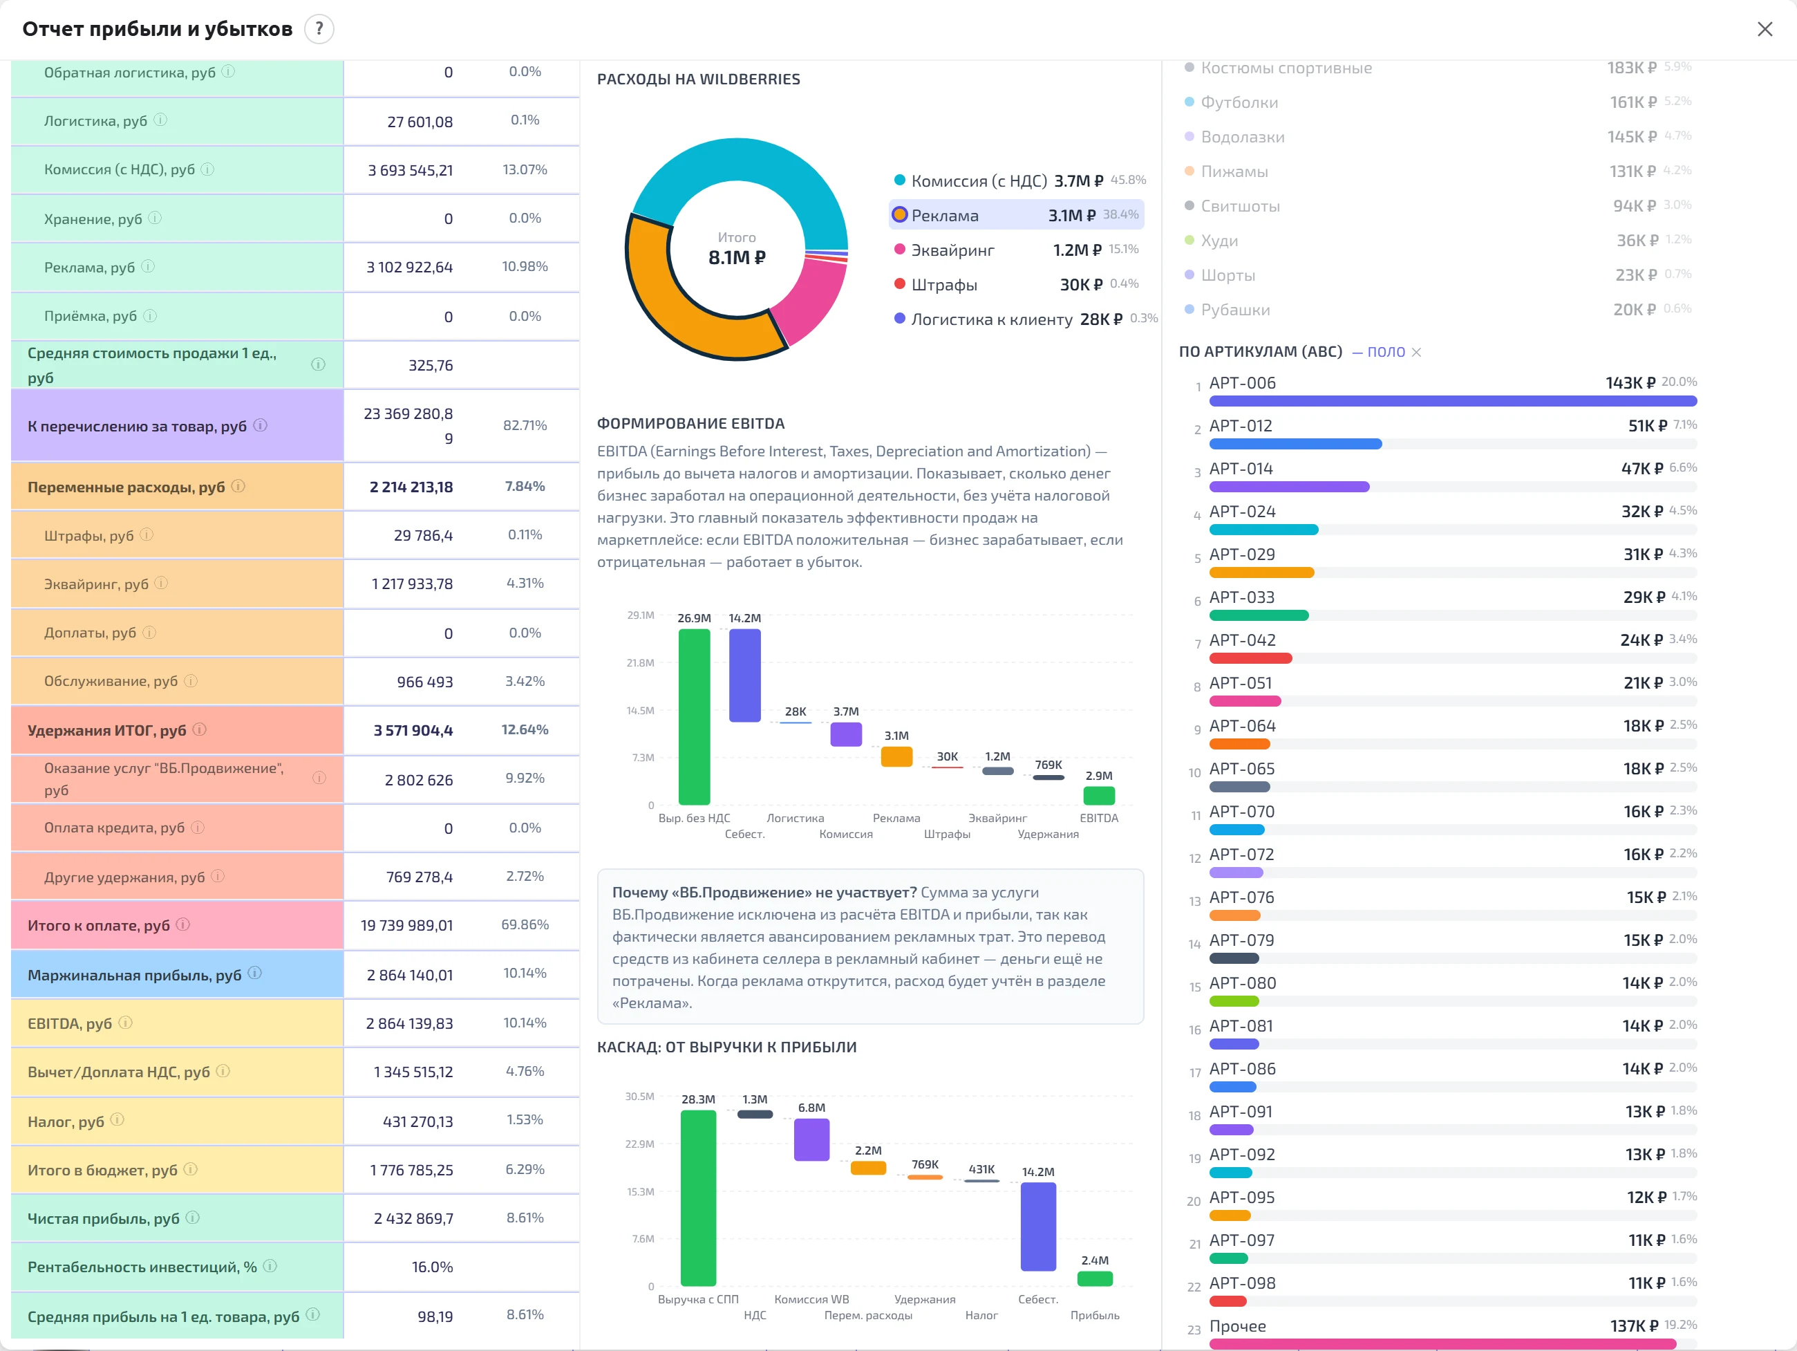Select category Рубашки in the category list
1797x1351 pixels.
pos(1438,310)
